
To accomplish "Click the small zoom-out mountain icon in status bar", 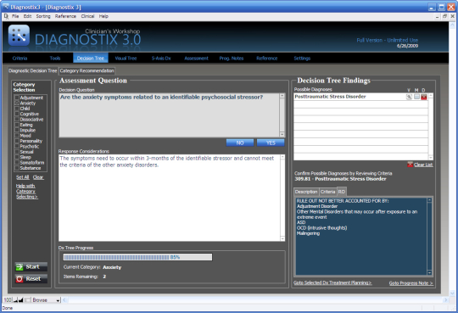I will (x=15, y=299).
